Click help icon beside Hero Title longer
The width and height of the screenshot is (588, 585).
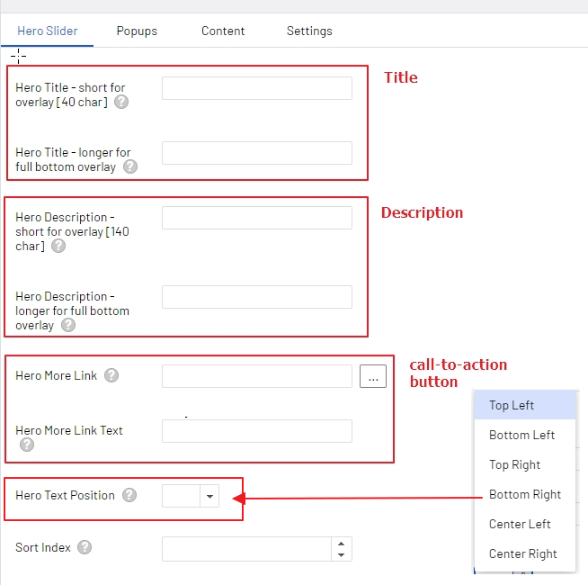click(x=130, y=166)
